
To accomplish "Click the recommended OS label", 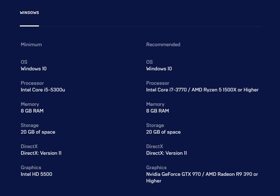I will click(149, 62).
